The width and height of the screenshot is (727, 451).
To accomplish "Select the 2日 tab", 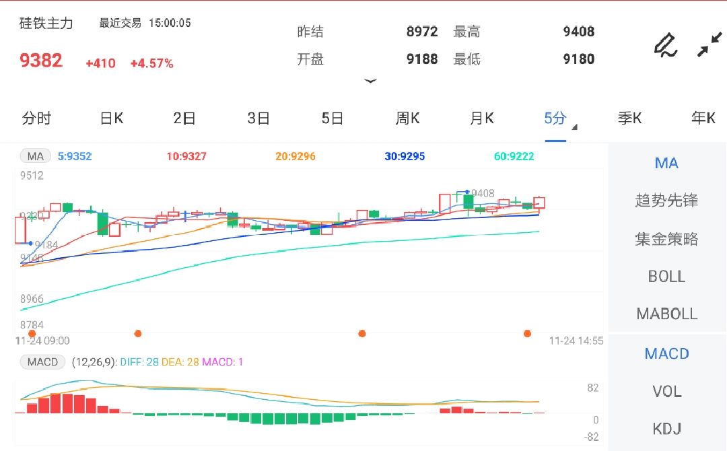I will tap(184, 118).
